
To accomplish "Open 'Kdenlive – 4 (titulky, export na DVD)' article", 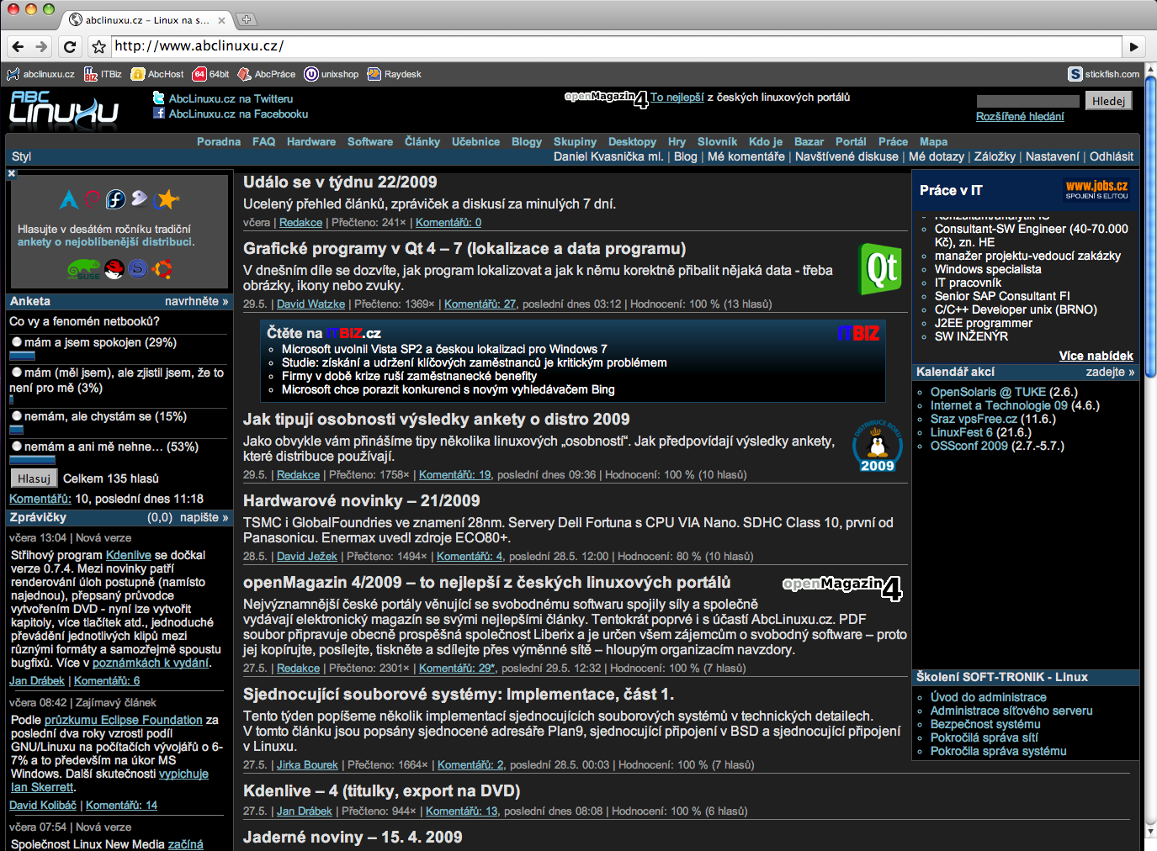I will [382, 790].
